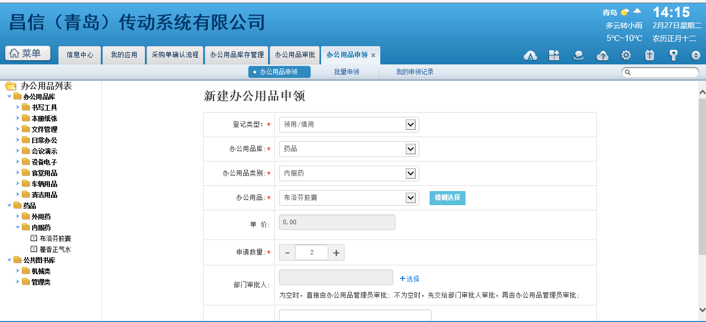
Task: Expand the 书写工具 tree folder
Action: pyautogui.click(x=18, y=107)
